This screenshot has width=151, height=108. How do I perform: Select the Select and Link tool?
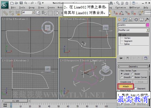(x=5, y=13)
